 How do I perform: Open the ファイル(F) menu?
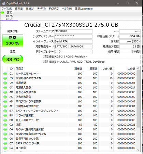coord(7,9)
